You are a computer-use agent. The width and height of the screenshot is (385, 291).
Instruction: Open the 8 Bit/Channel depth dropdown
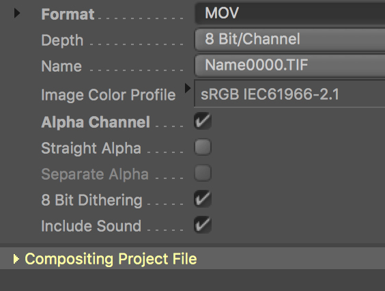click(290, 40)
